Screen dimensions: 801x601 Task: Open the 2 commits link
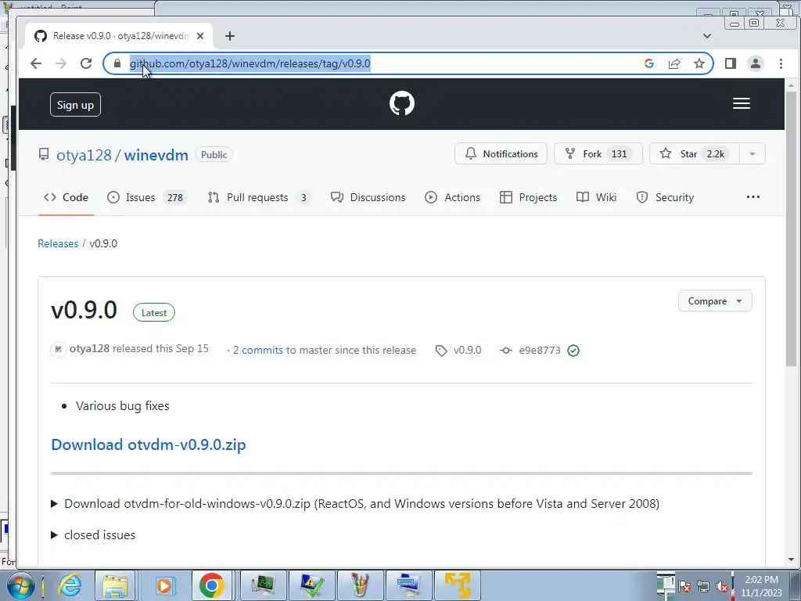click(258, 350)
